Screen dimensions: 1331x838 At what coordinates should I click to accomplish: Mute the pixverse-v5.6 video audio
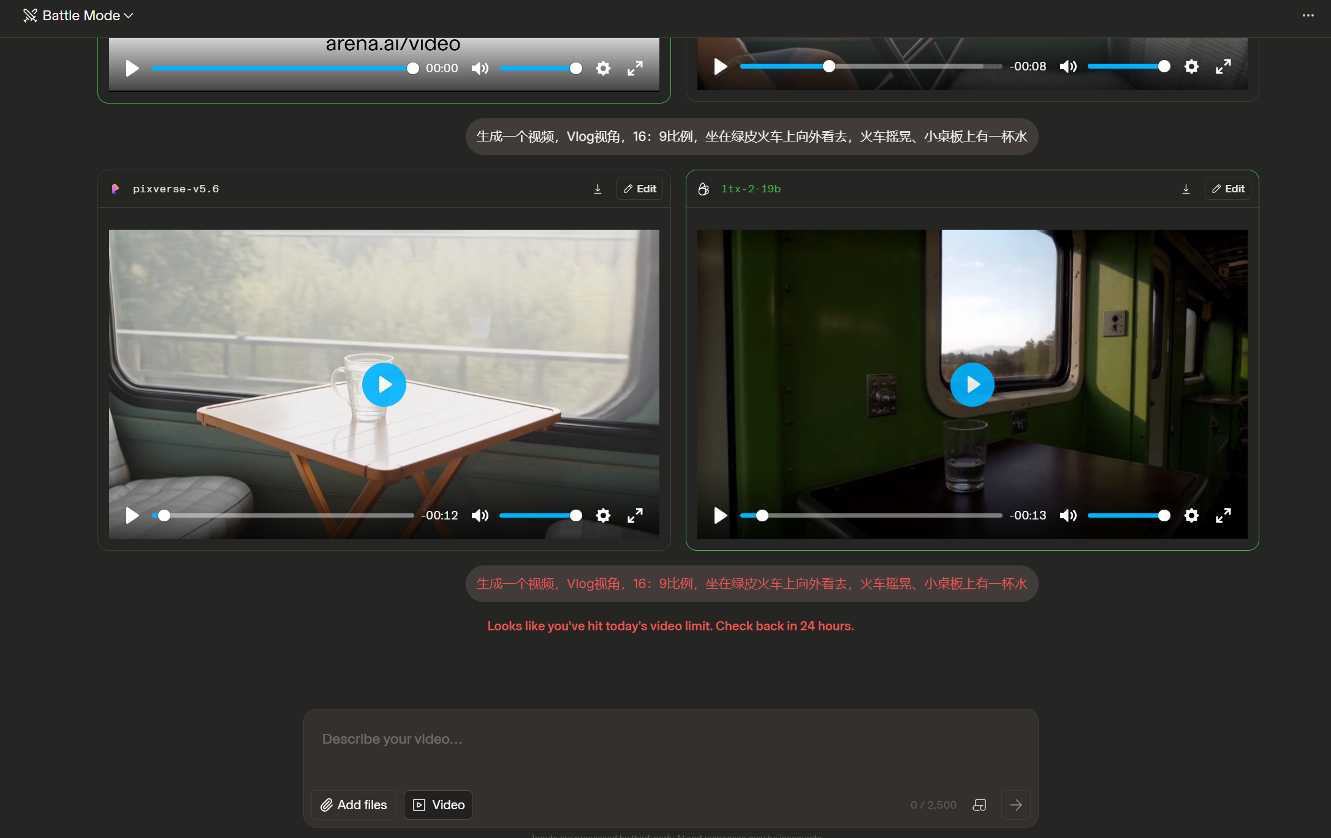(x=480, y=516)
